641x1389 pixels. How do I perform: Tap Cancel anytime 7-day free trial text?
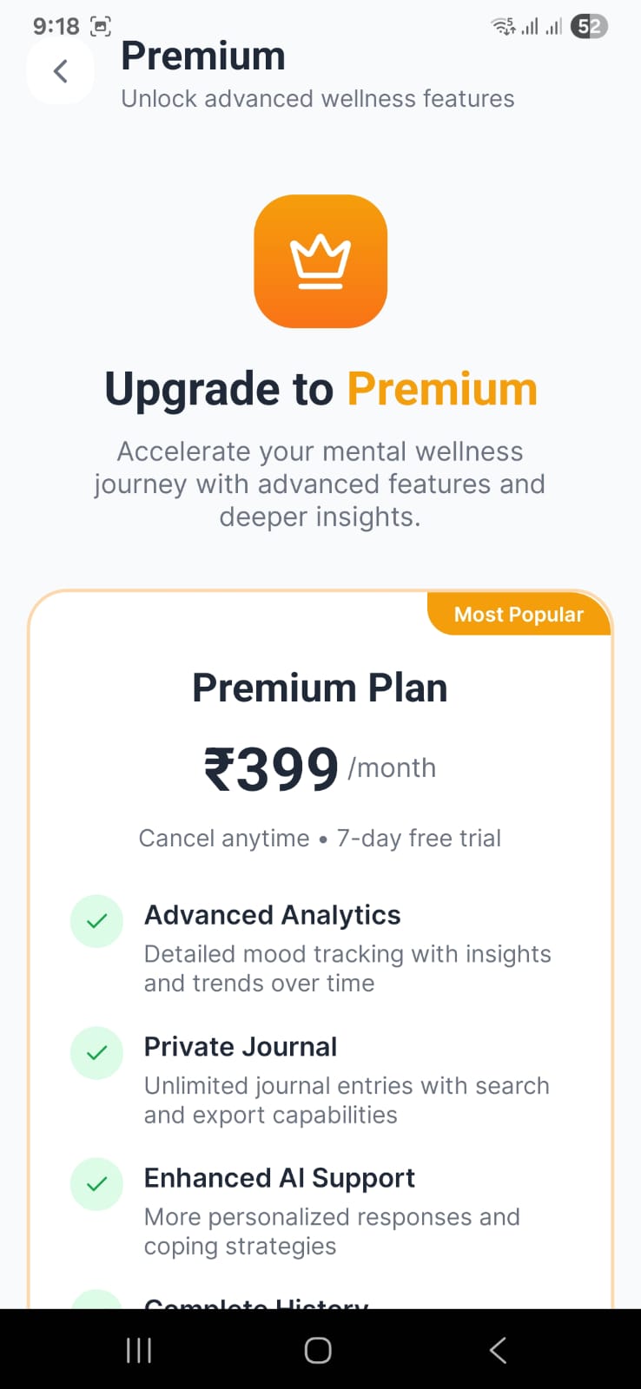[x=320, y=838]
